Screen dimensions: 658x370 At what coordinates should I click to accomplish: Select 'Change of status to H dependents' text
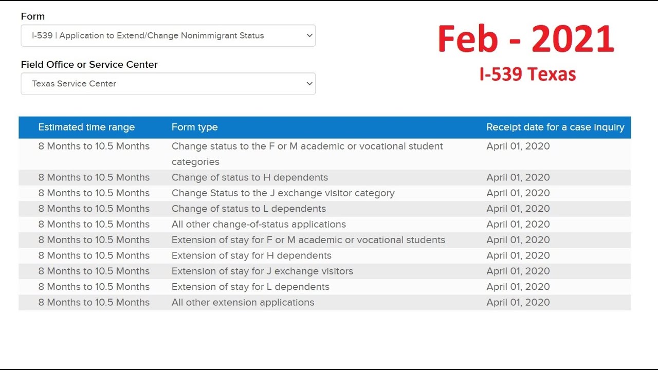[x=250, y=177]
